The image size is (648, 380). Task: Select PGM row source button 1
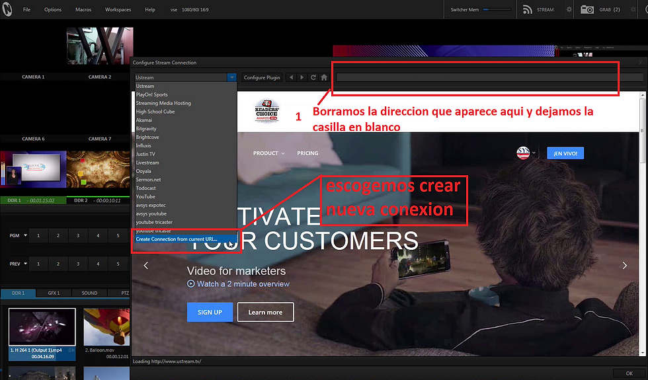[38, 235]
